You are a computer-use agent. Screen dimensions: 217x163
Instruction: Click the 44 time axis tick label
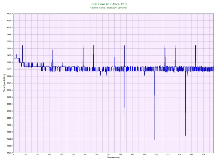tap(26, 155)
